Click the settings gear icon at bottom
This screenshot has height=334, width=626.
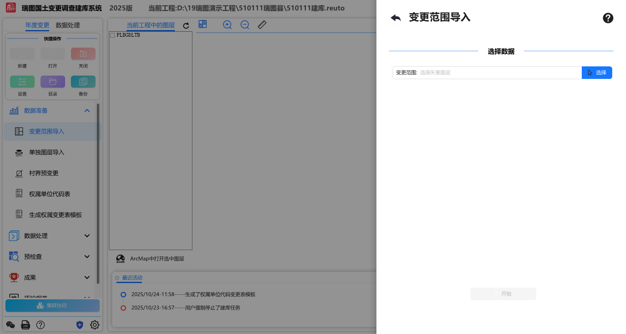coord(95,325)
